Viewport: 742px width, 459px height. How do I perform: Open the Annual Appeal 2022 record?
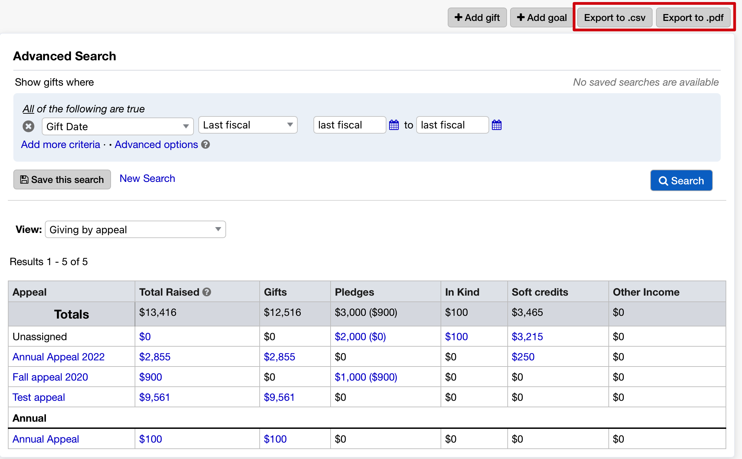(58, 357)
